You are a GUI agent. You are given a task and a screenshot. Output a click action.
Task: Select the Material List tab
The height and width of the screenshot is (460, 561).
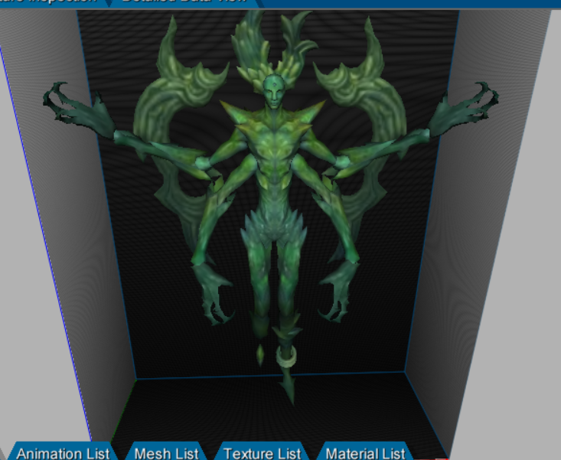coord(364,452)
